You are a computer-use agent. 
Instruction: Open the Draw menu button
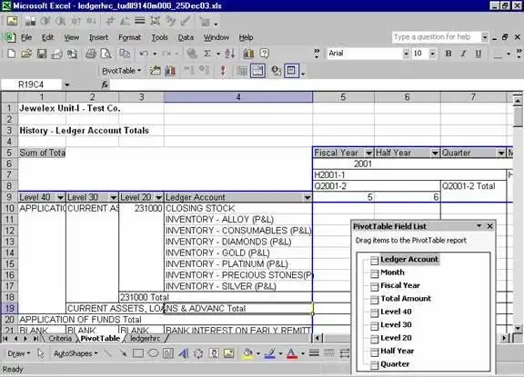(19, 353)
